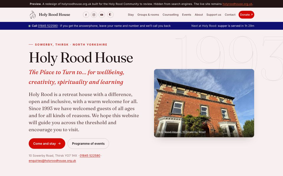Screen dimensions: 283x176
Task: Click the '10 Sowerby Road, Thirsk YO7 1HX' address
Action: 53,155
